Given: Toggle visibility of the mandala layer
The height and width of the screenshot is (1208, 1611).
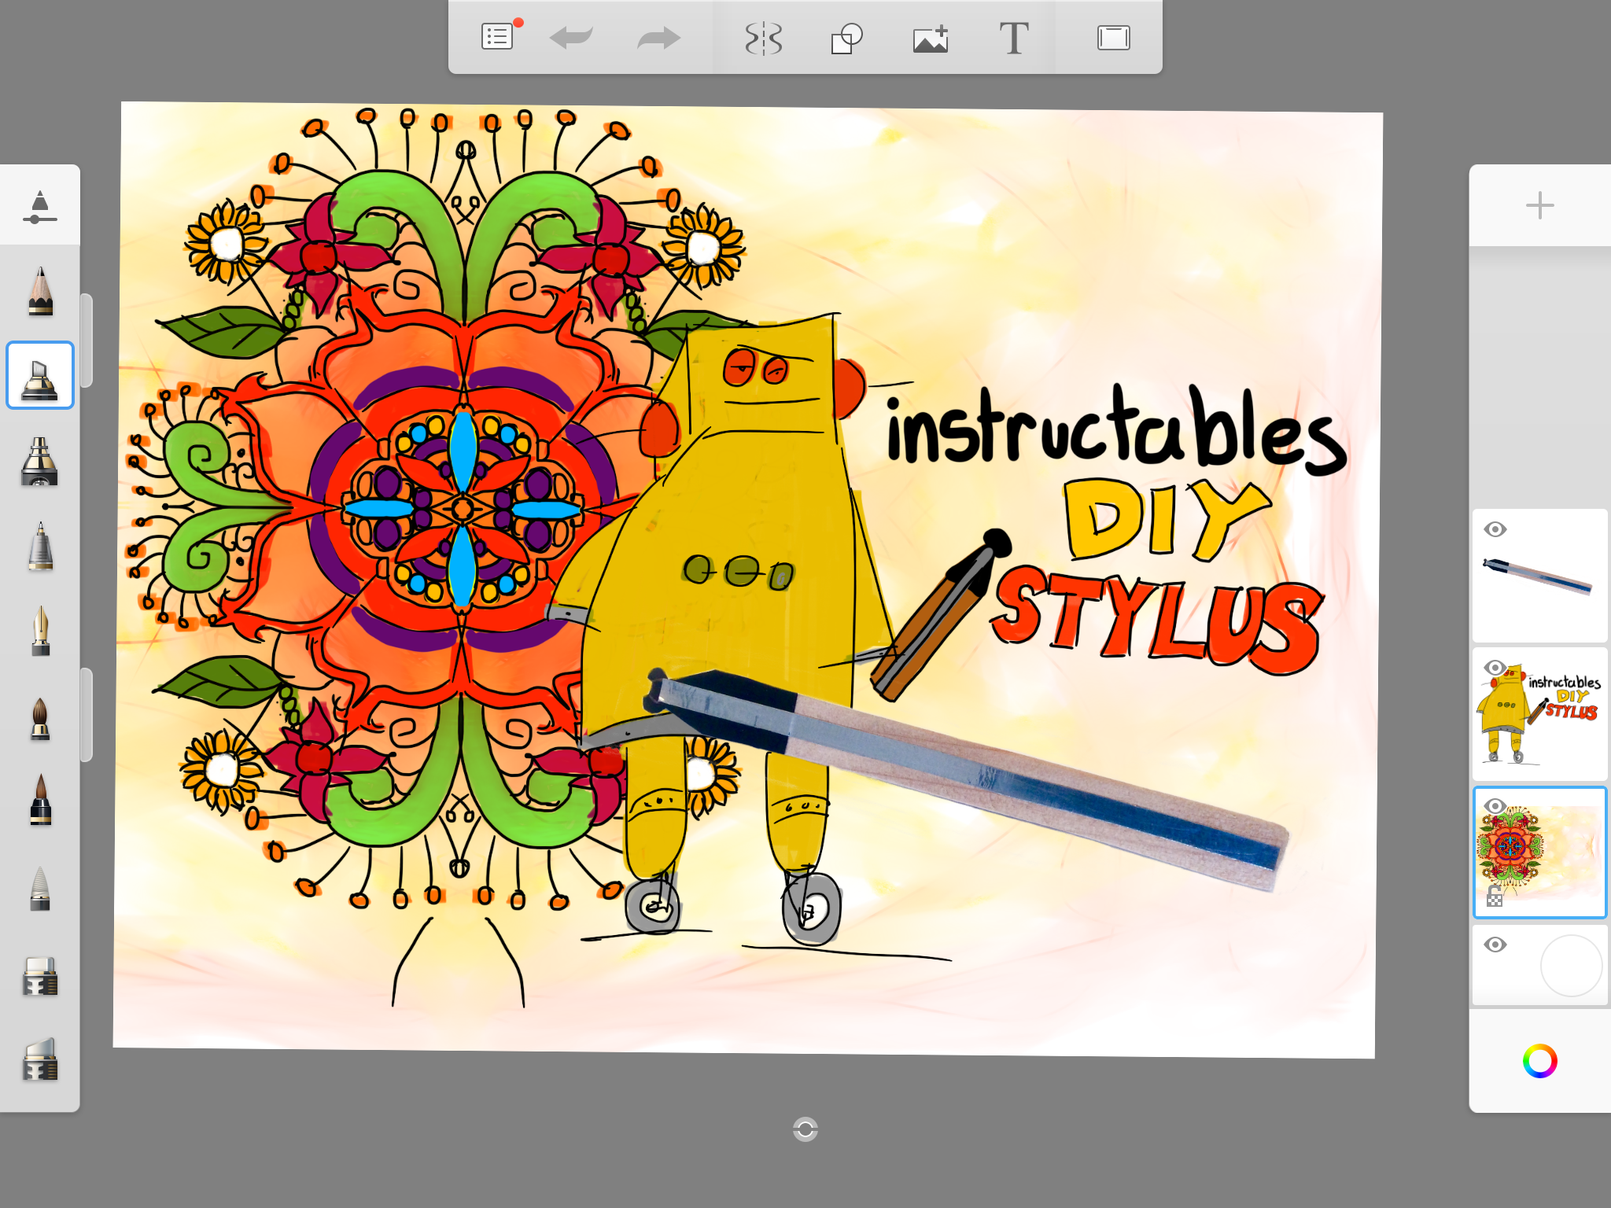Looking at the screenshot, I should pos(1495,806).
